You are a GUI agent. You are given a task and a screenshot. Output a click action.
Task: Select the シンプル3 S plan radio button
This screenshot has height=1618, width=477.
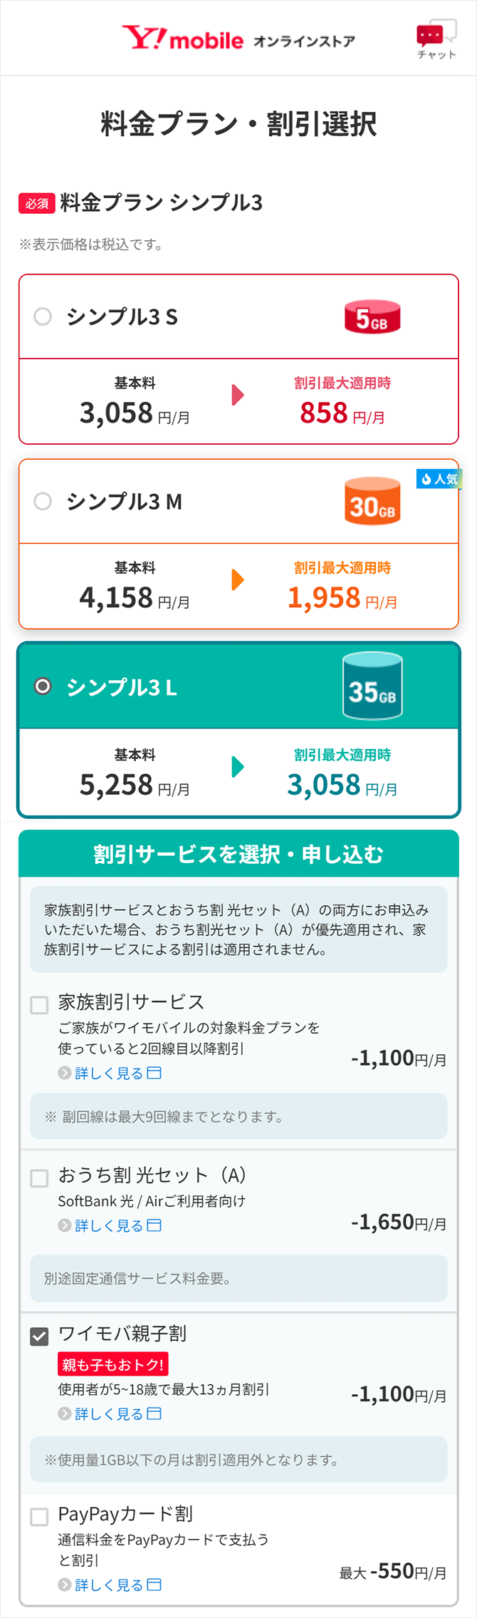pyautogui.click(x=43, y=316)
